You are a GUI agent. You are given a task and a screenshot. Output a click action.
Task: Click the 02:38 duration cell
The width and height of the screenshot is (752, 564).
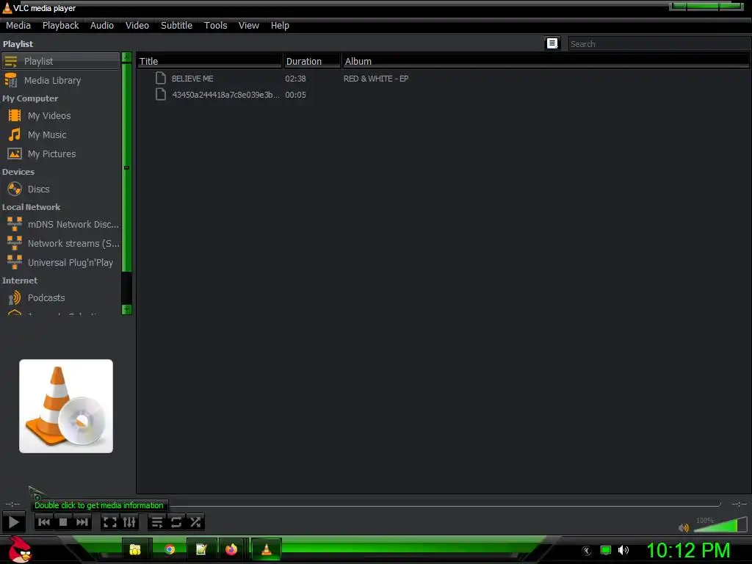pos(295,79)
